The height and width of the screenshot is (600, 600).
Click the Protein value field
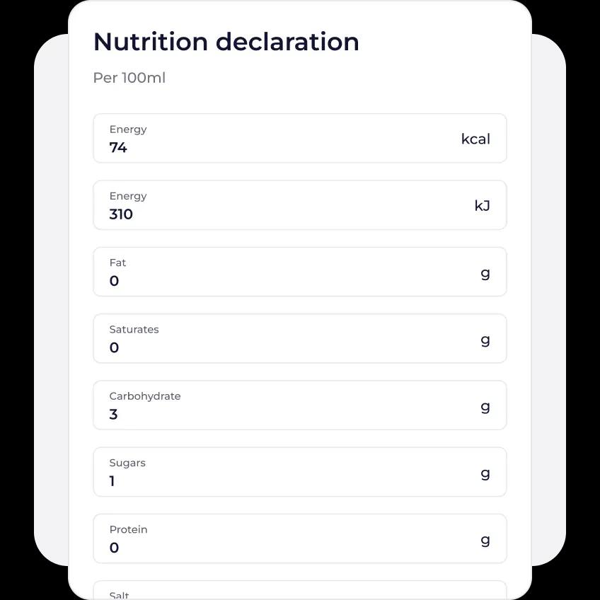(300, 538)
